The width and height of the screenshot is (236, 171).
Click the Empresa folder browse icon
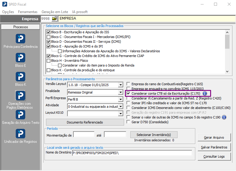[x=54, y=19]
